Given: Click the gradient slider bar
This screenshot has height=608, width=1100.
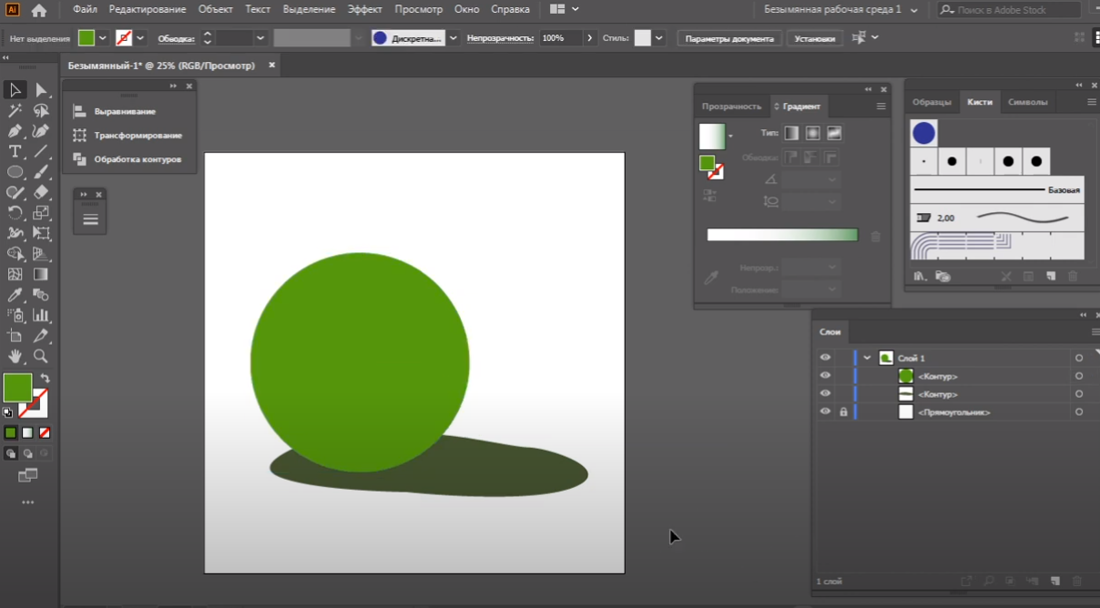Looking at the screenshot, I should tap(782, 235).
